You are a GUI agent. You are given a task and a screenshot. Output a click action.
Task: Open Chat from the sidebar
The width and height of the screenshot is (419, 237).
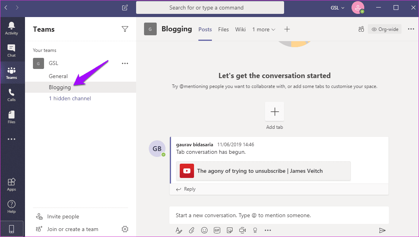pyautogui.click(x=12, y=50)
